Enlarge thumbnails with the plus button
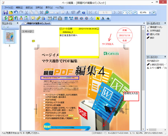Screen dimensions: 168x136 point(8,27)
